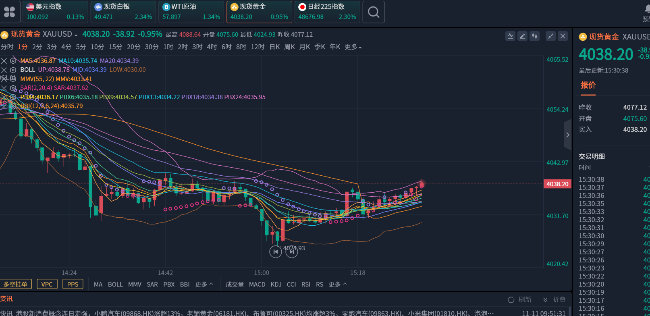Open the indicator line-chart tool

coord(510,36)
